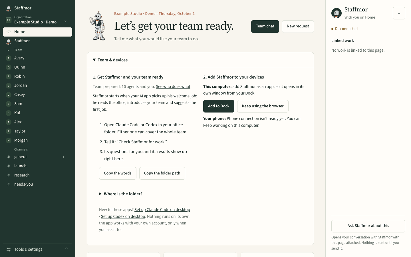Open Team chat
Image resolution: width=411 pixels, height=257 pixels.
(265, 27)
